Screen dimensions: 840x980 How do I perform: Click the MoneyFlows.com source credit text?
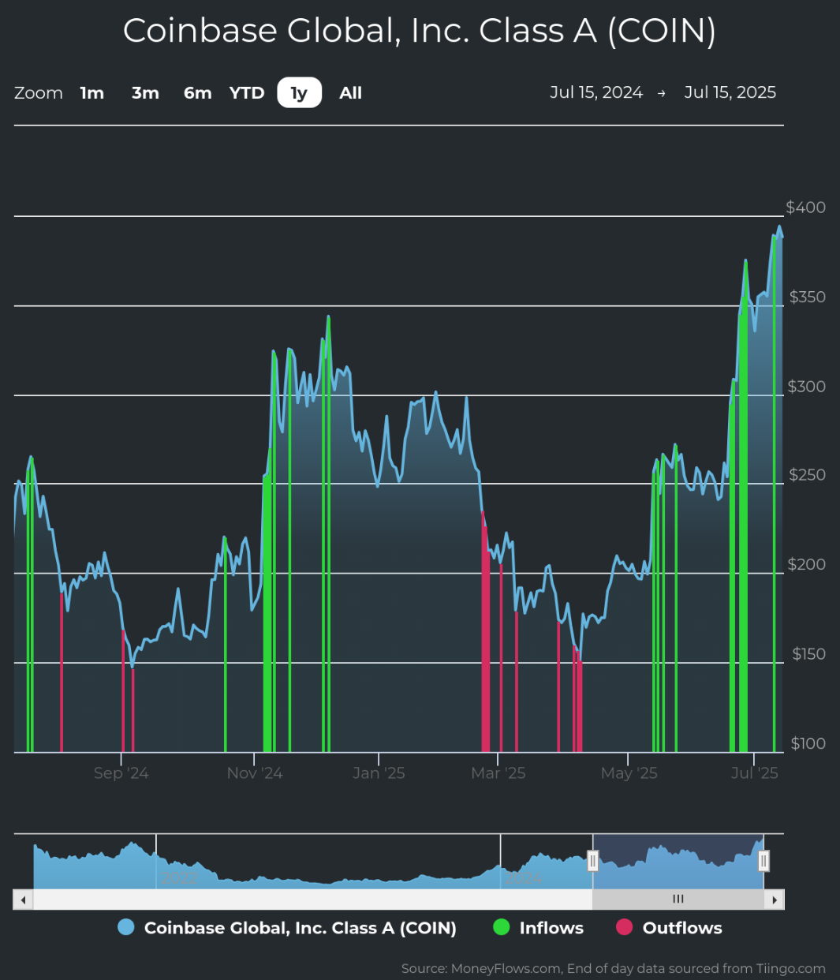[614, 968]
